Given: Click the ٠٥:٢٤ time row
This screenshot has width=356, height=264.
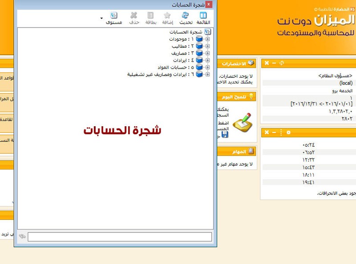Looking at the screenshot, I should pyautogui.click(x=308, y=145).
